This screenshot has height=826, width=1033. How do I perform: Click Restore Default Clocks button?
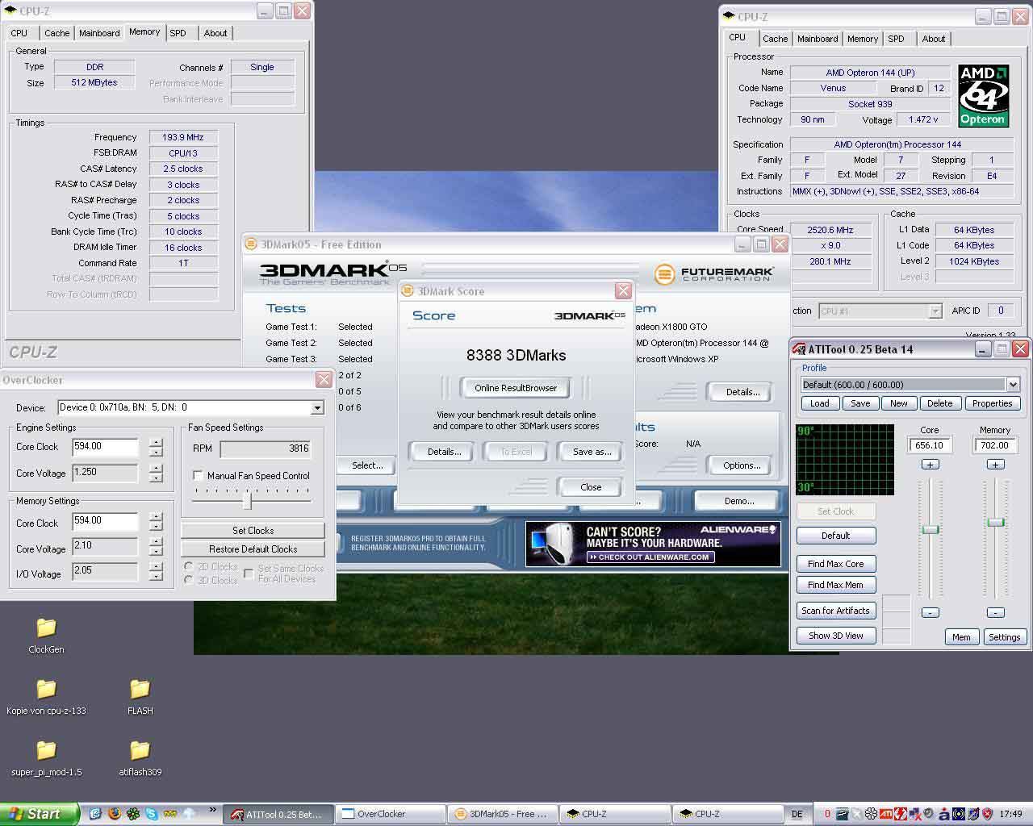click(253, 549)
